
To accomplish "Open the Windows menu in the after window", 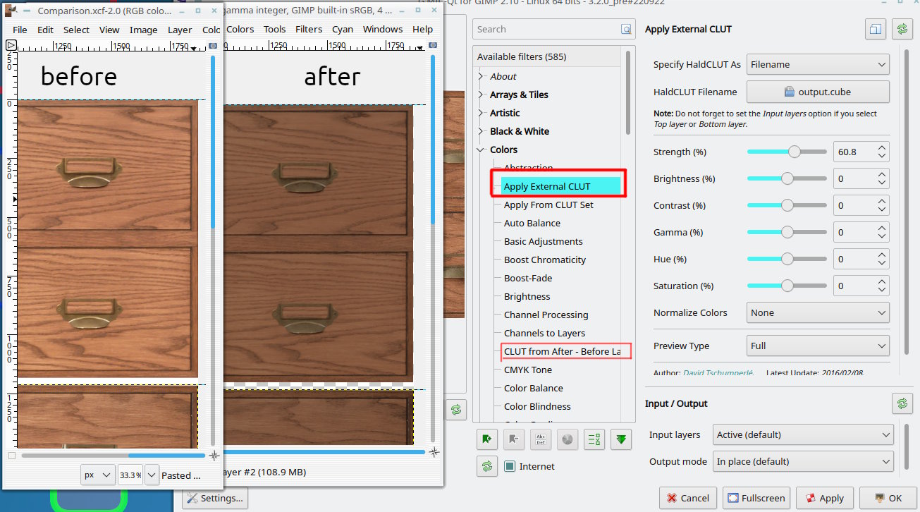I will point(383,29).
